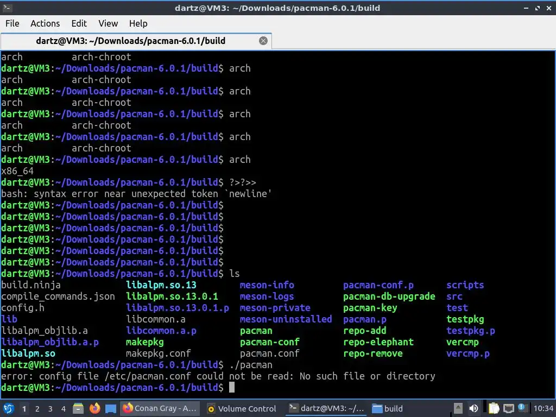
Task: Switch to the Volume Control window
Action: [242, 408]
